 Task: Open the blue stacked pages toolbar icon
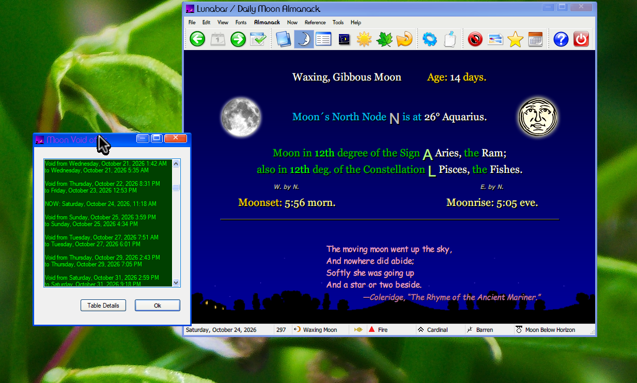point(284,39)
